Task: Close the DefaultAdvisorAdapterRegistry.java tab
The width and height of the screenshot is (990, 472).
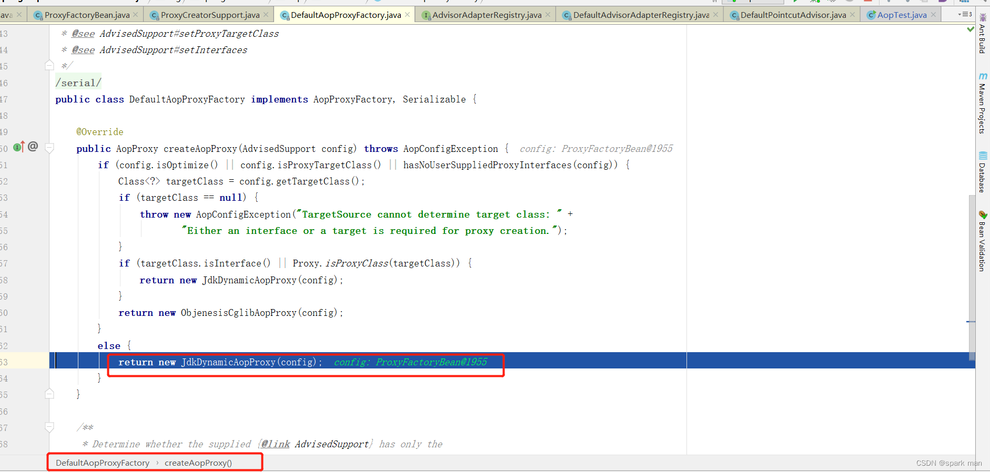Action: (x=715, y=15)
